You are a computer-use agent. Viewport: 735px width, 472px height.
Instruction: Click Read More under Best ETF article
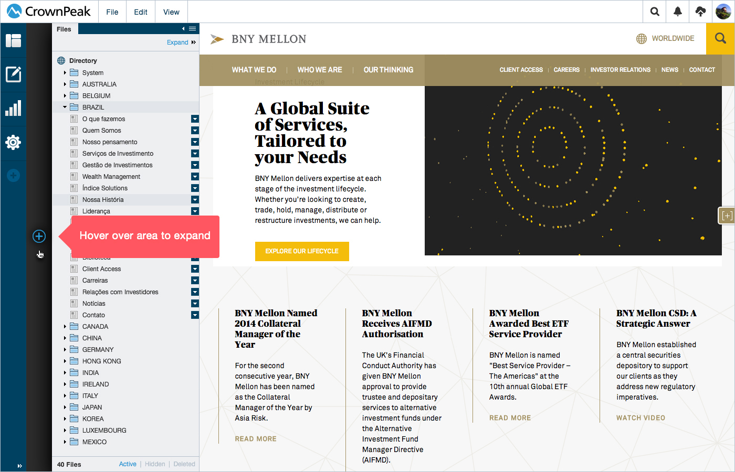pyautogui.click(x=510, y=418)
